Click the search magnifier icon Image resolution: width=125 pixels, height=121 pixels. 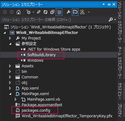point(111,19)
